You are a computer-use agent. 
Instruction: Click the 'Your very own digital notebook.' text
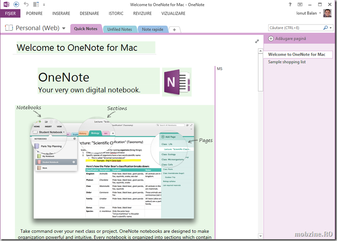coord(89,90)
